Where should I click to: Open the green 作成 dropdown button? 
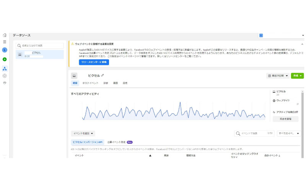(x=297, y=76)
